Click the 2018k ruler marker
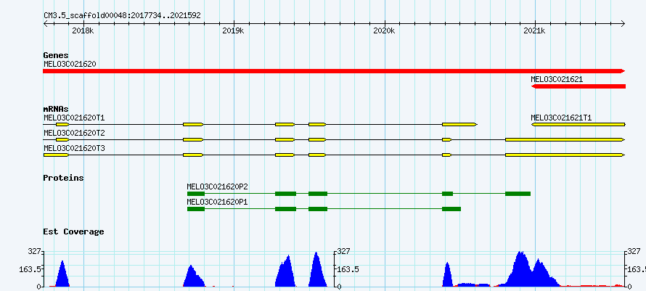The image size is (646, 291). [x=83, y=30]
